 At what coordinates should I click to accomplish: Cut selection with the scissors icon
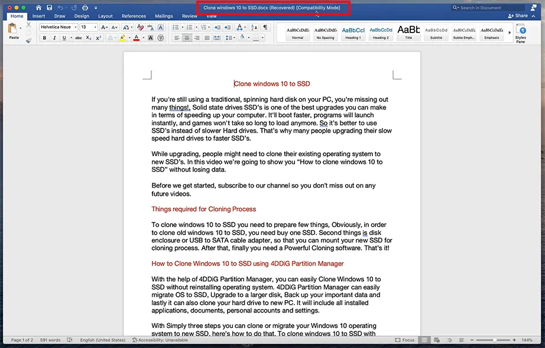click(29, 25)
